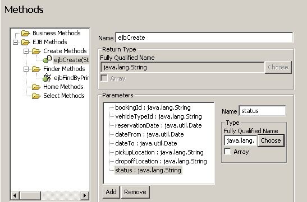Select the pickupLocation parameter entry

tap(159, 152)
